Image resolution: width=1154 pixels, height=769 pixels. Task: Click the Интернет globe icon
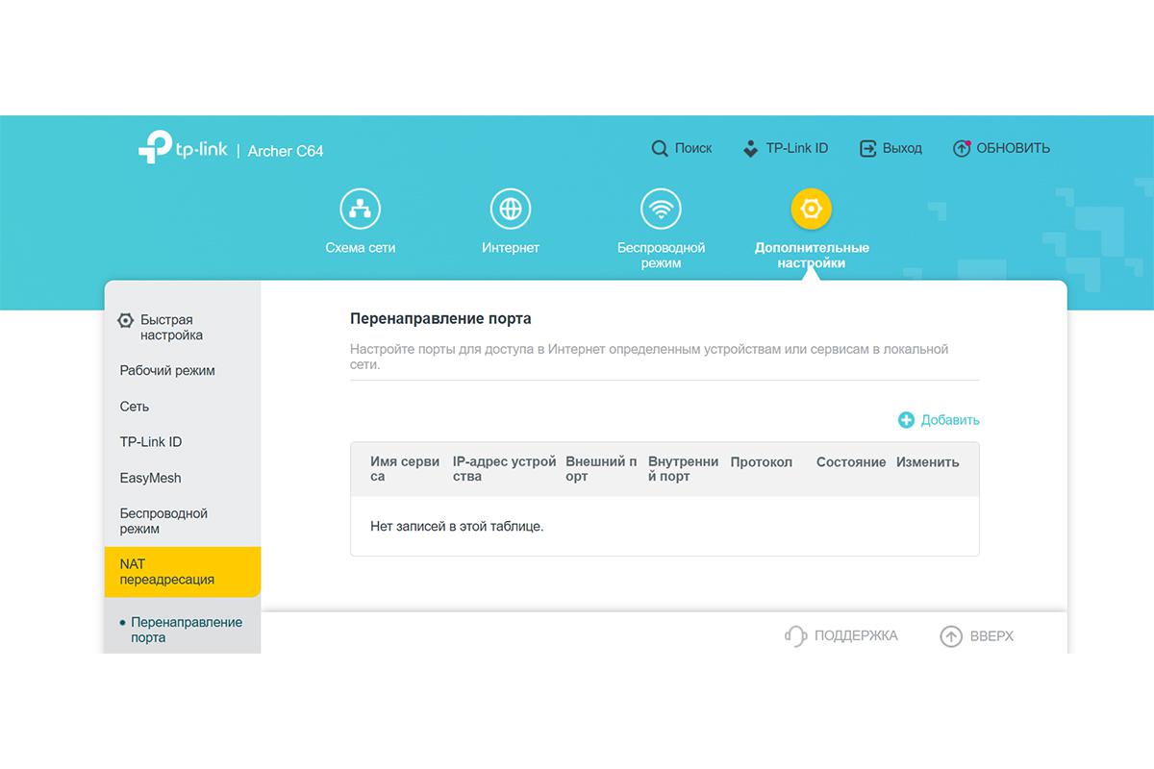[511, 208]
